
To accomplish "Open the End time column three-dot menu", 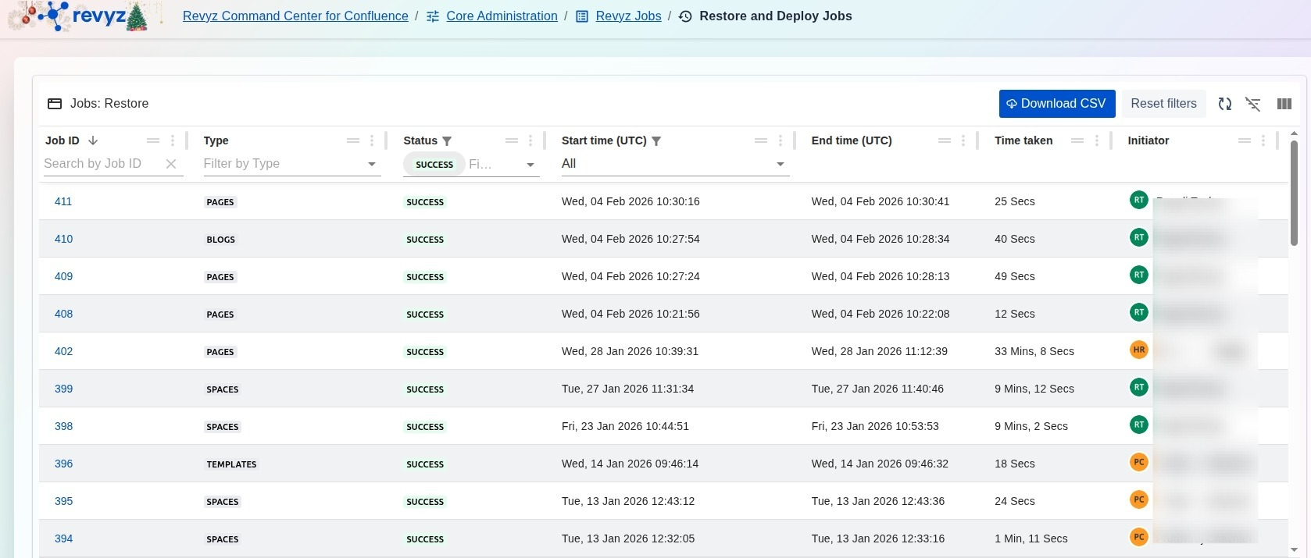I will [963, 140].
